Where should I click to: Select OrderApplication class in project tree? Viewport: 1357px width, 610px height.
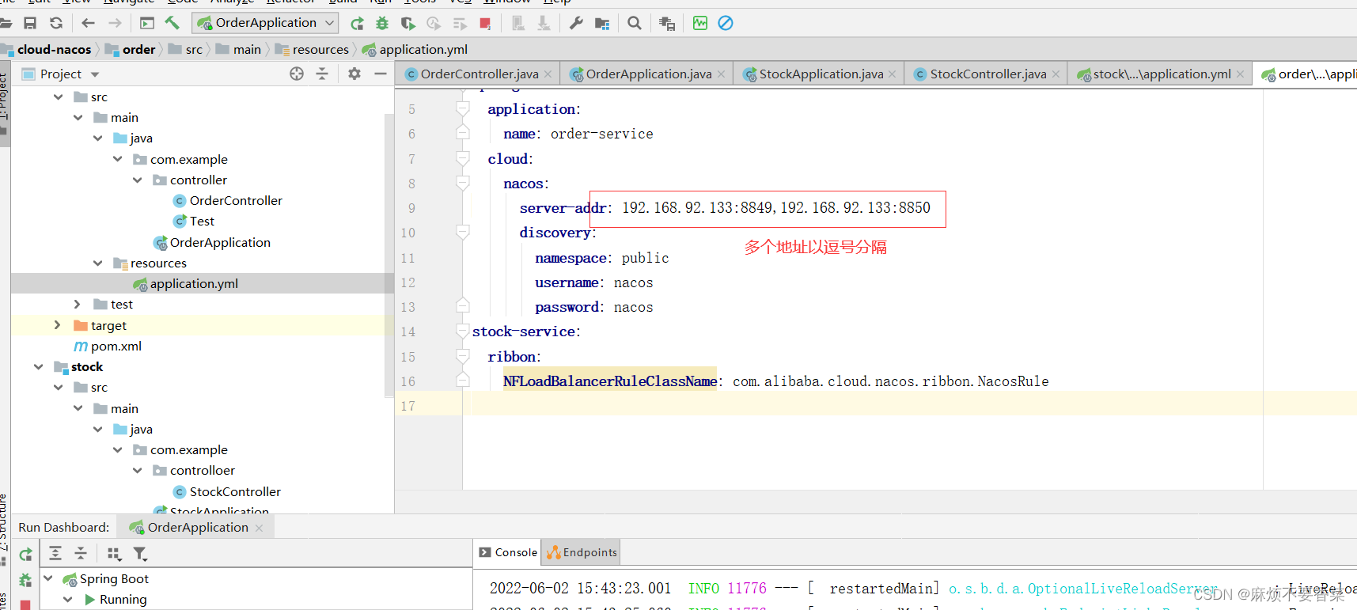point(220,242)
